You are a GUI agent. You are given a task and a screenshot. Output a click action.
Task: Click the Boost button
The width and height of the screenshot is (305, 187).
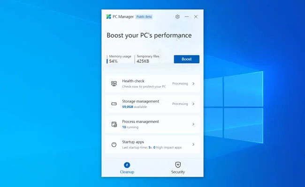pyautogui.click(x=187, y=59)
